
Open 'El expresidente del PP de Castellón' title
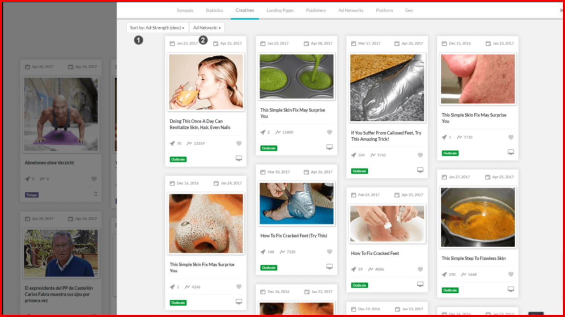(x=59, y=294)
